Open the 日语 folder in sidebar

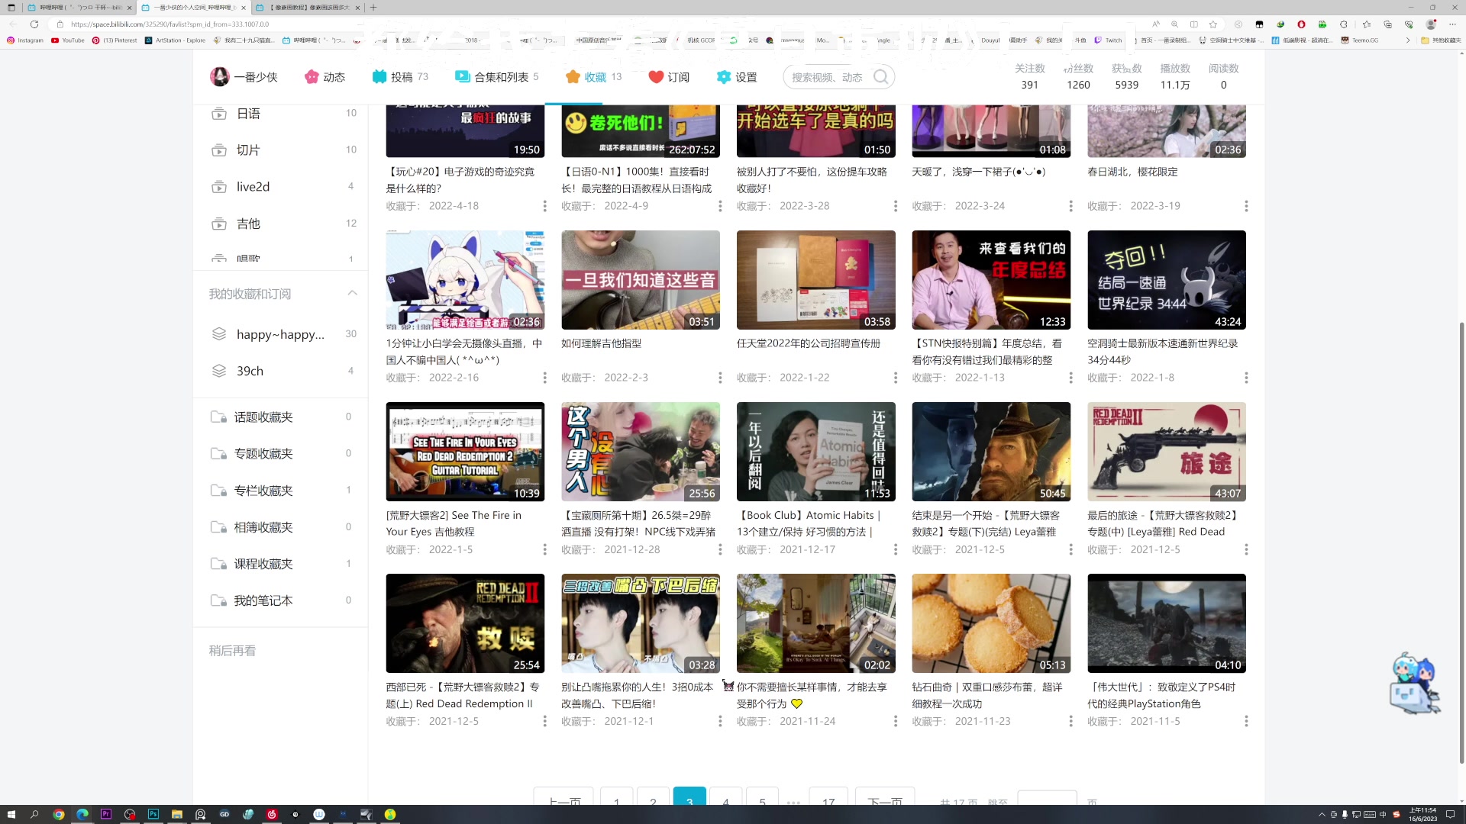281,114
